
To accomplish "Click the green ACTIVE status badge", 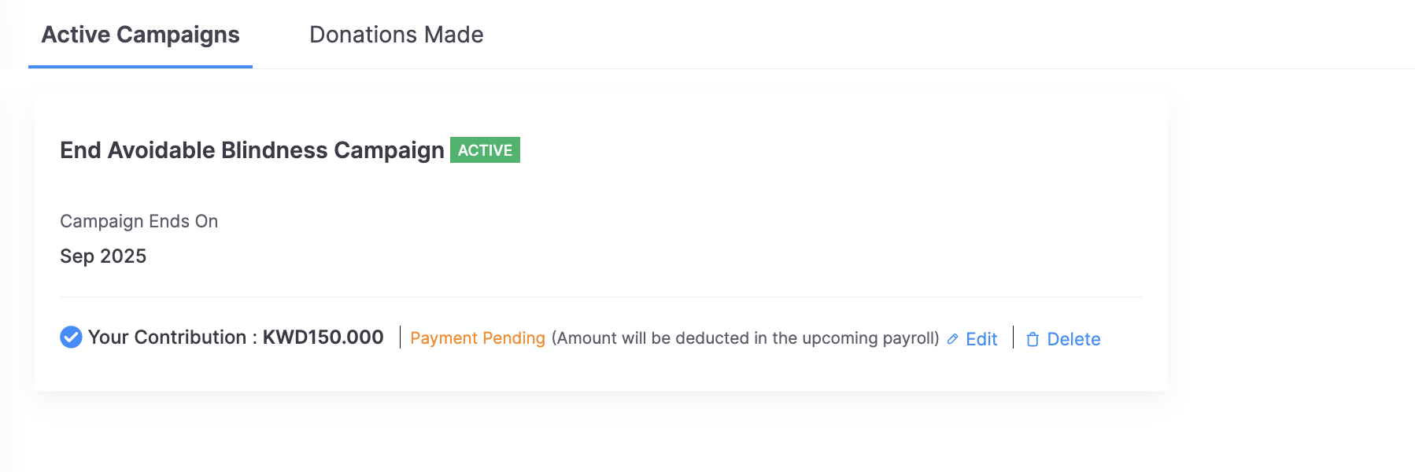I will coord(485,150).
